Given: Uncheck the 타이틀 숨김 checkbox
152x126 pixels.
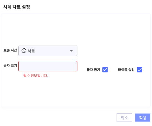Looking at the screenshot, I should point(140,70).
